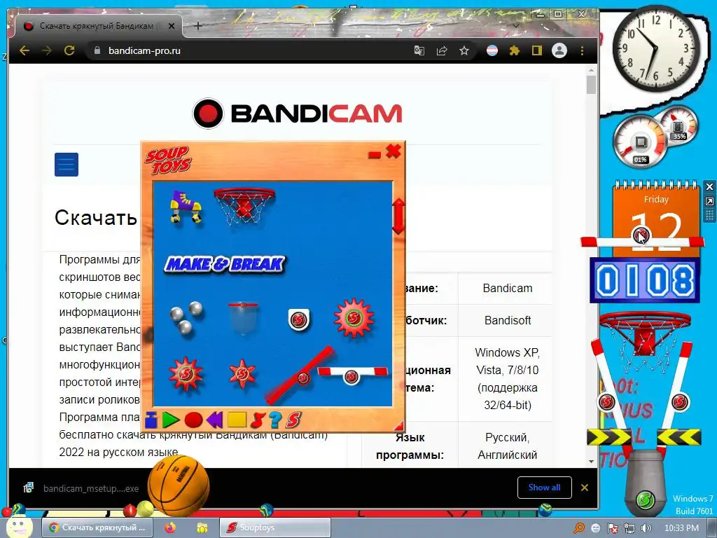This screenshot has width=717, height=538.
Task: Click the yellow-black chevron block on left
Action: pos(608,437)
